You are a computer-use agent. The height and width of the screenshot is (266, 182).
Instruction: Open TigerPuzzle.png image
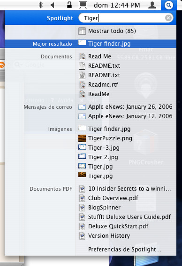coord(110,138)
